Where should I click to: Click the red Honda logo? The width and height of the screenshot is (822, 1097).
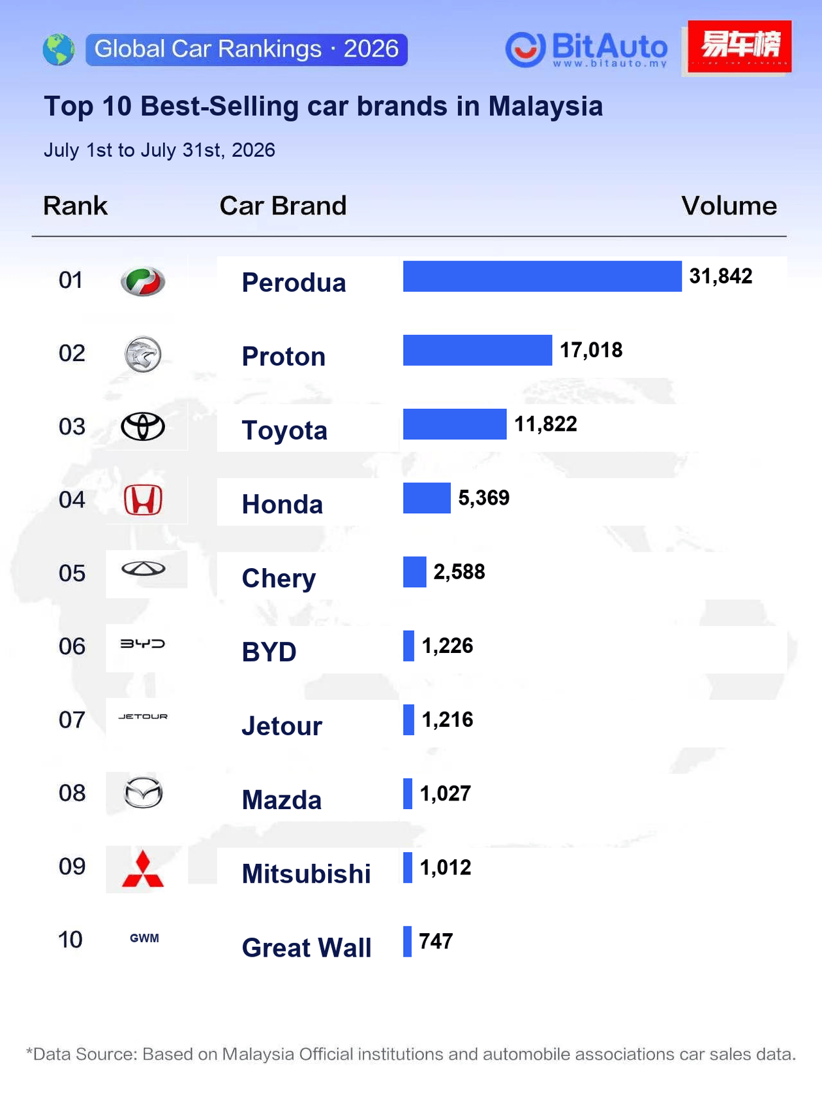tap(143, 500)
